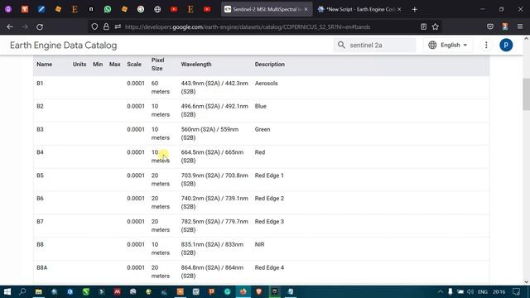Click the NIR description cell
The image size is (530, 298).
(x=259, y=245)
